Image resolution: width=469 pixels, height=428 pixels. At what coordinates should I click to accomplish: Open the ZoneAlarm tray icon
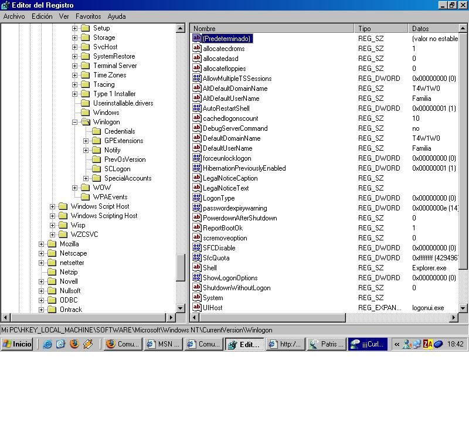[428, 344]
